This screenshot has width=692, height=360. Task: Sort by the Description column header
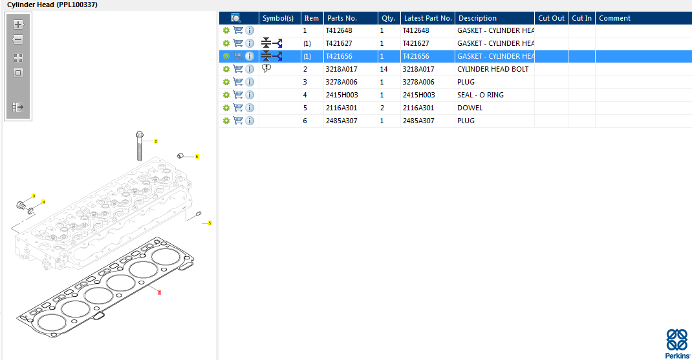point(495,18)
